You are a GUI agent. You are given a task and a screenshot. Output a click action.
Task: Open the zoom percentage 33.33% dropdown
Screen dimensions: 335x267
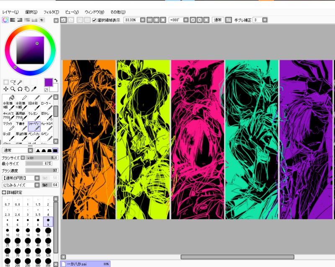tap(143, 20)
